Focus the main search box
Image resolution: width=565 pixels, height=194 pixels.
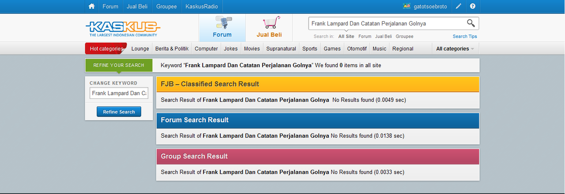pos(386,23)
